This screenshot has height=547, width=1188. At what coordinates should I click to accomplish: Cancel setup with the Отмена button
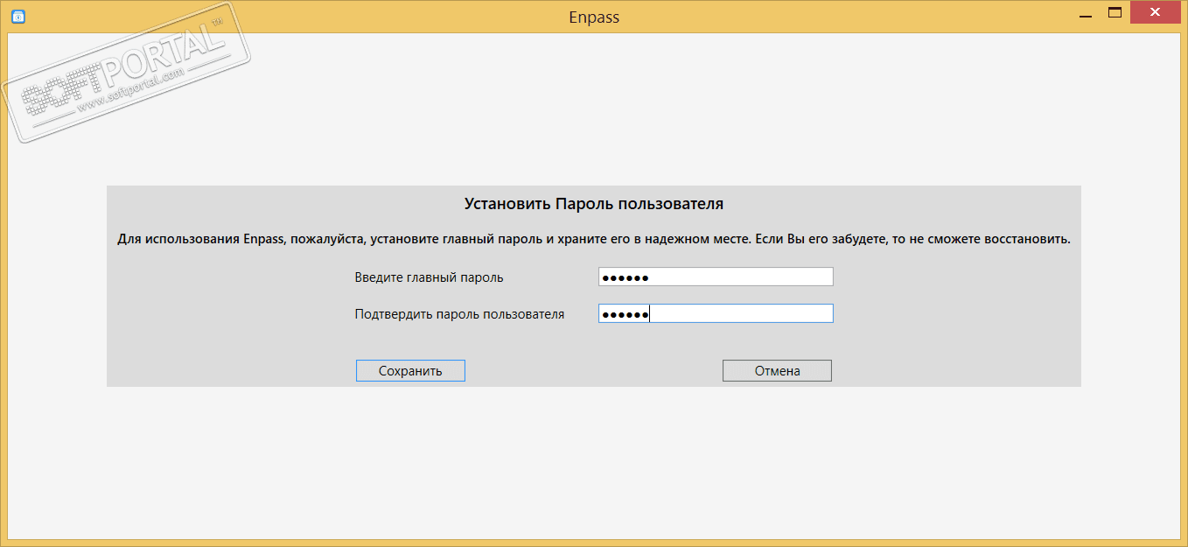point(777,371)
